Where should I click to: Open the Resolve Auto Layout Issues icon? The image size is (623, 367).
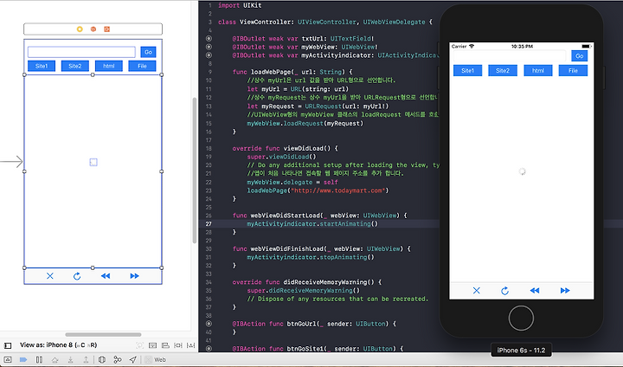coord(190,345)
